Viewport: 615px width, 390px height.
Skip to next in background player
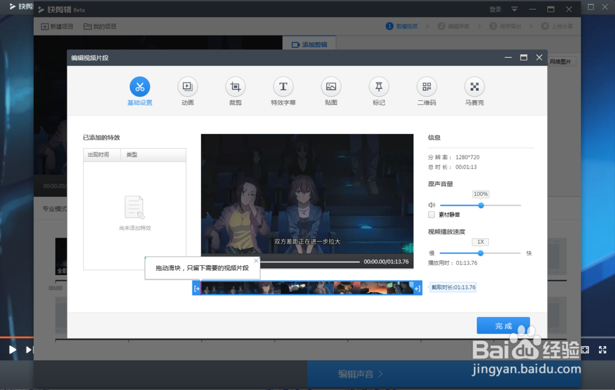pyautogui.click(x=29, y=349)
